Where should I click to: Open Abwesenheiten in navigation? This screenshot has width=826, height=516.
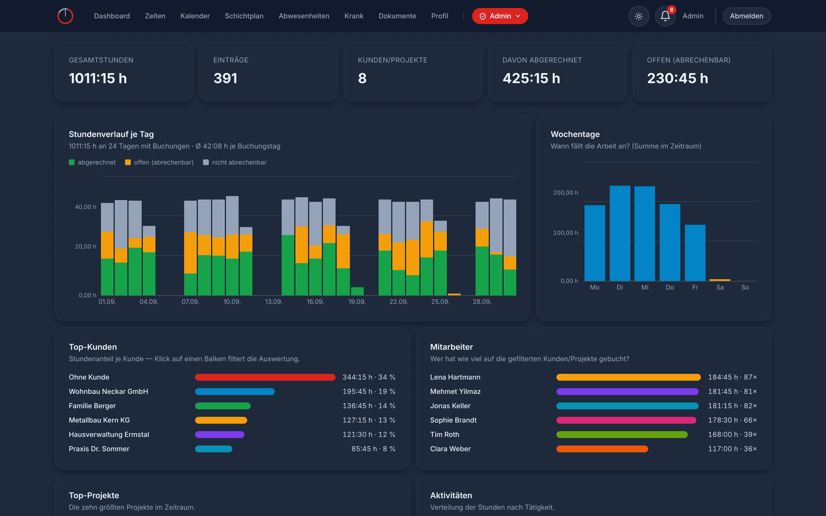304,16
